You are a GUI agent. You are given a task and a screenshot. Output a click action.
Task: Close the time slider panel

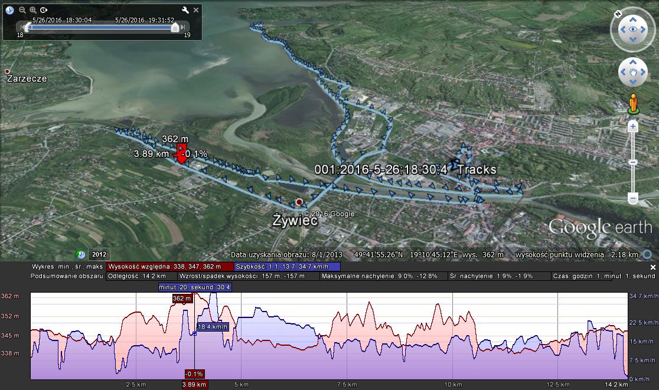(196, 10)
